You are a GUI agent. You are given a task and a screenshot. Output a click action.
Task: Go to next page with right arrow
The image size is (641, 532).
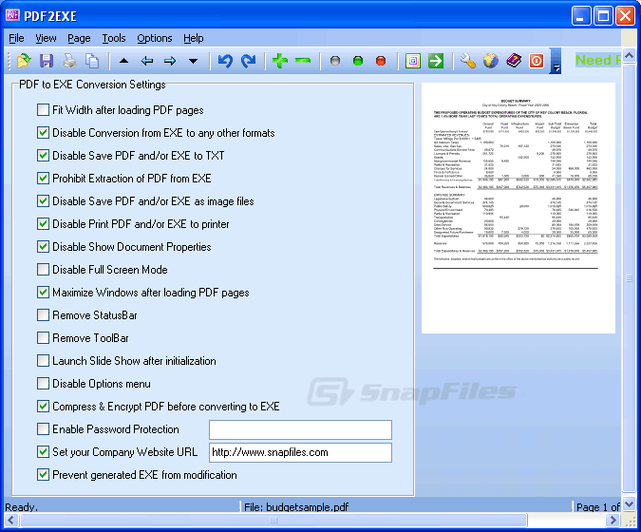pos(170,61)
